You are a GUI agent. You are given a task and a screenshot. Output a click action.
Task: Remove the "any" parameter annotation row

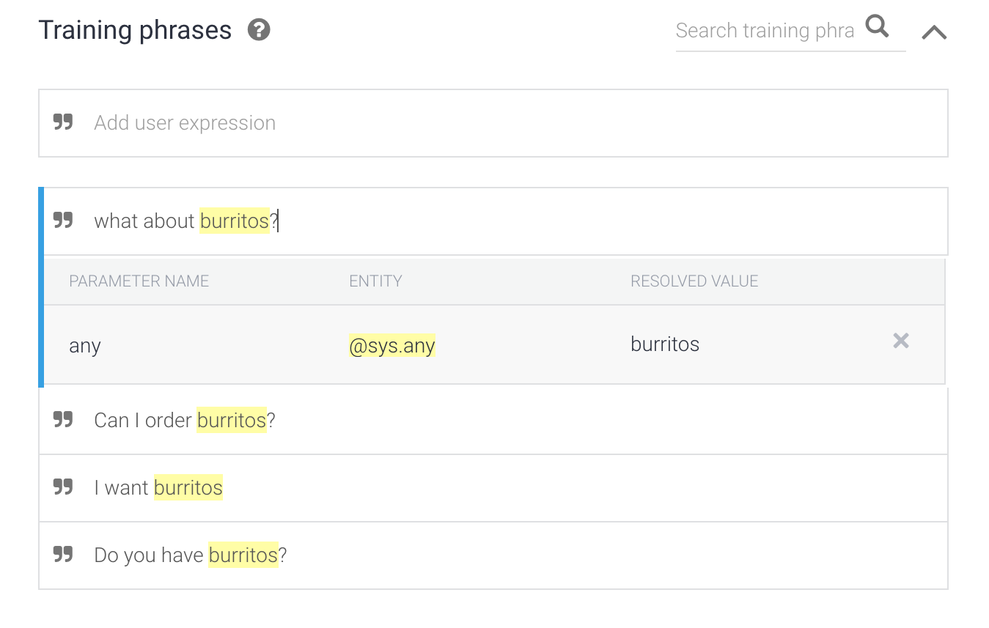[900, 341]
